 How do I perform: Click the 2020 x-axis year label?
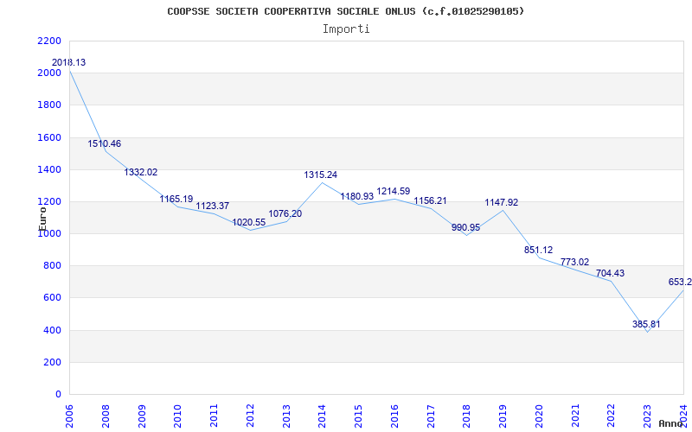tap(539, 416)
